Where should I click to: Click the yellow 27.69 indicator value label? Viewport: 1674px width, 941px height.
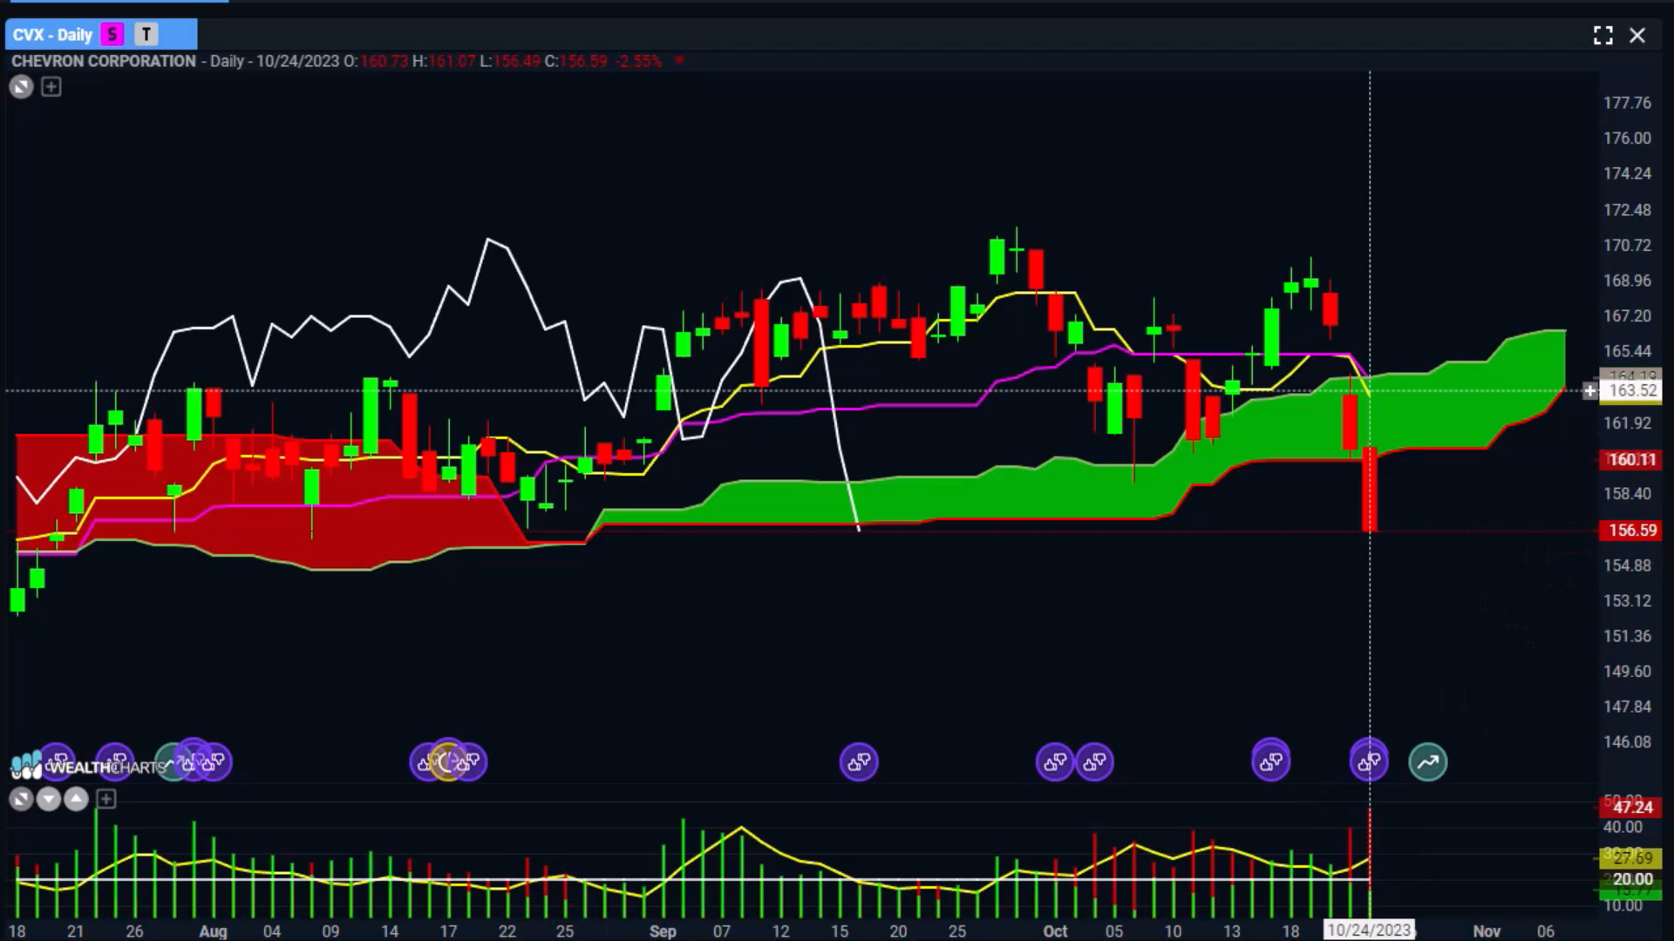(x=1630, y=859)
